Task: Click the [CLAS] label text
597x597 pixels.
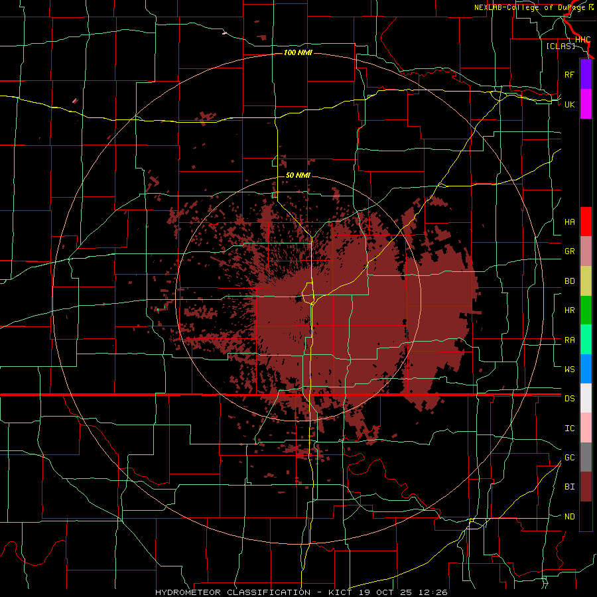Action: click(561, 46)
